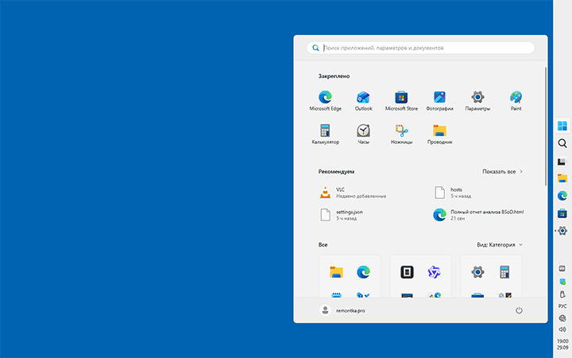
Task: Launch Paint from pinned apps
Action: [516, 101]
